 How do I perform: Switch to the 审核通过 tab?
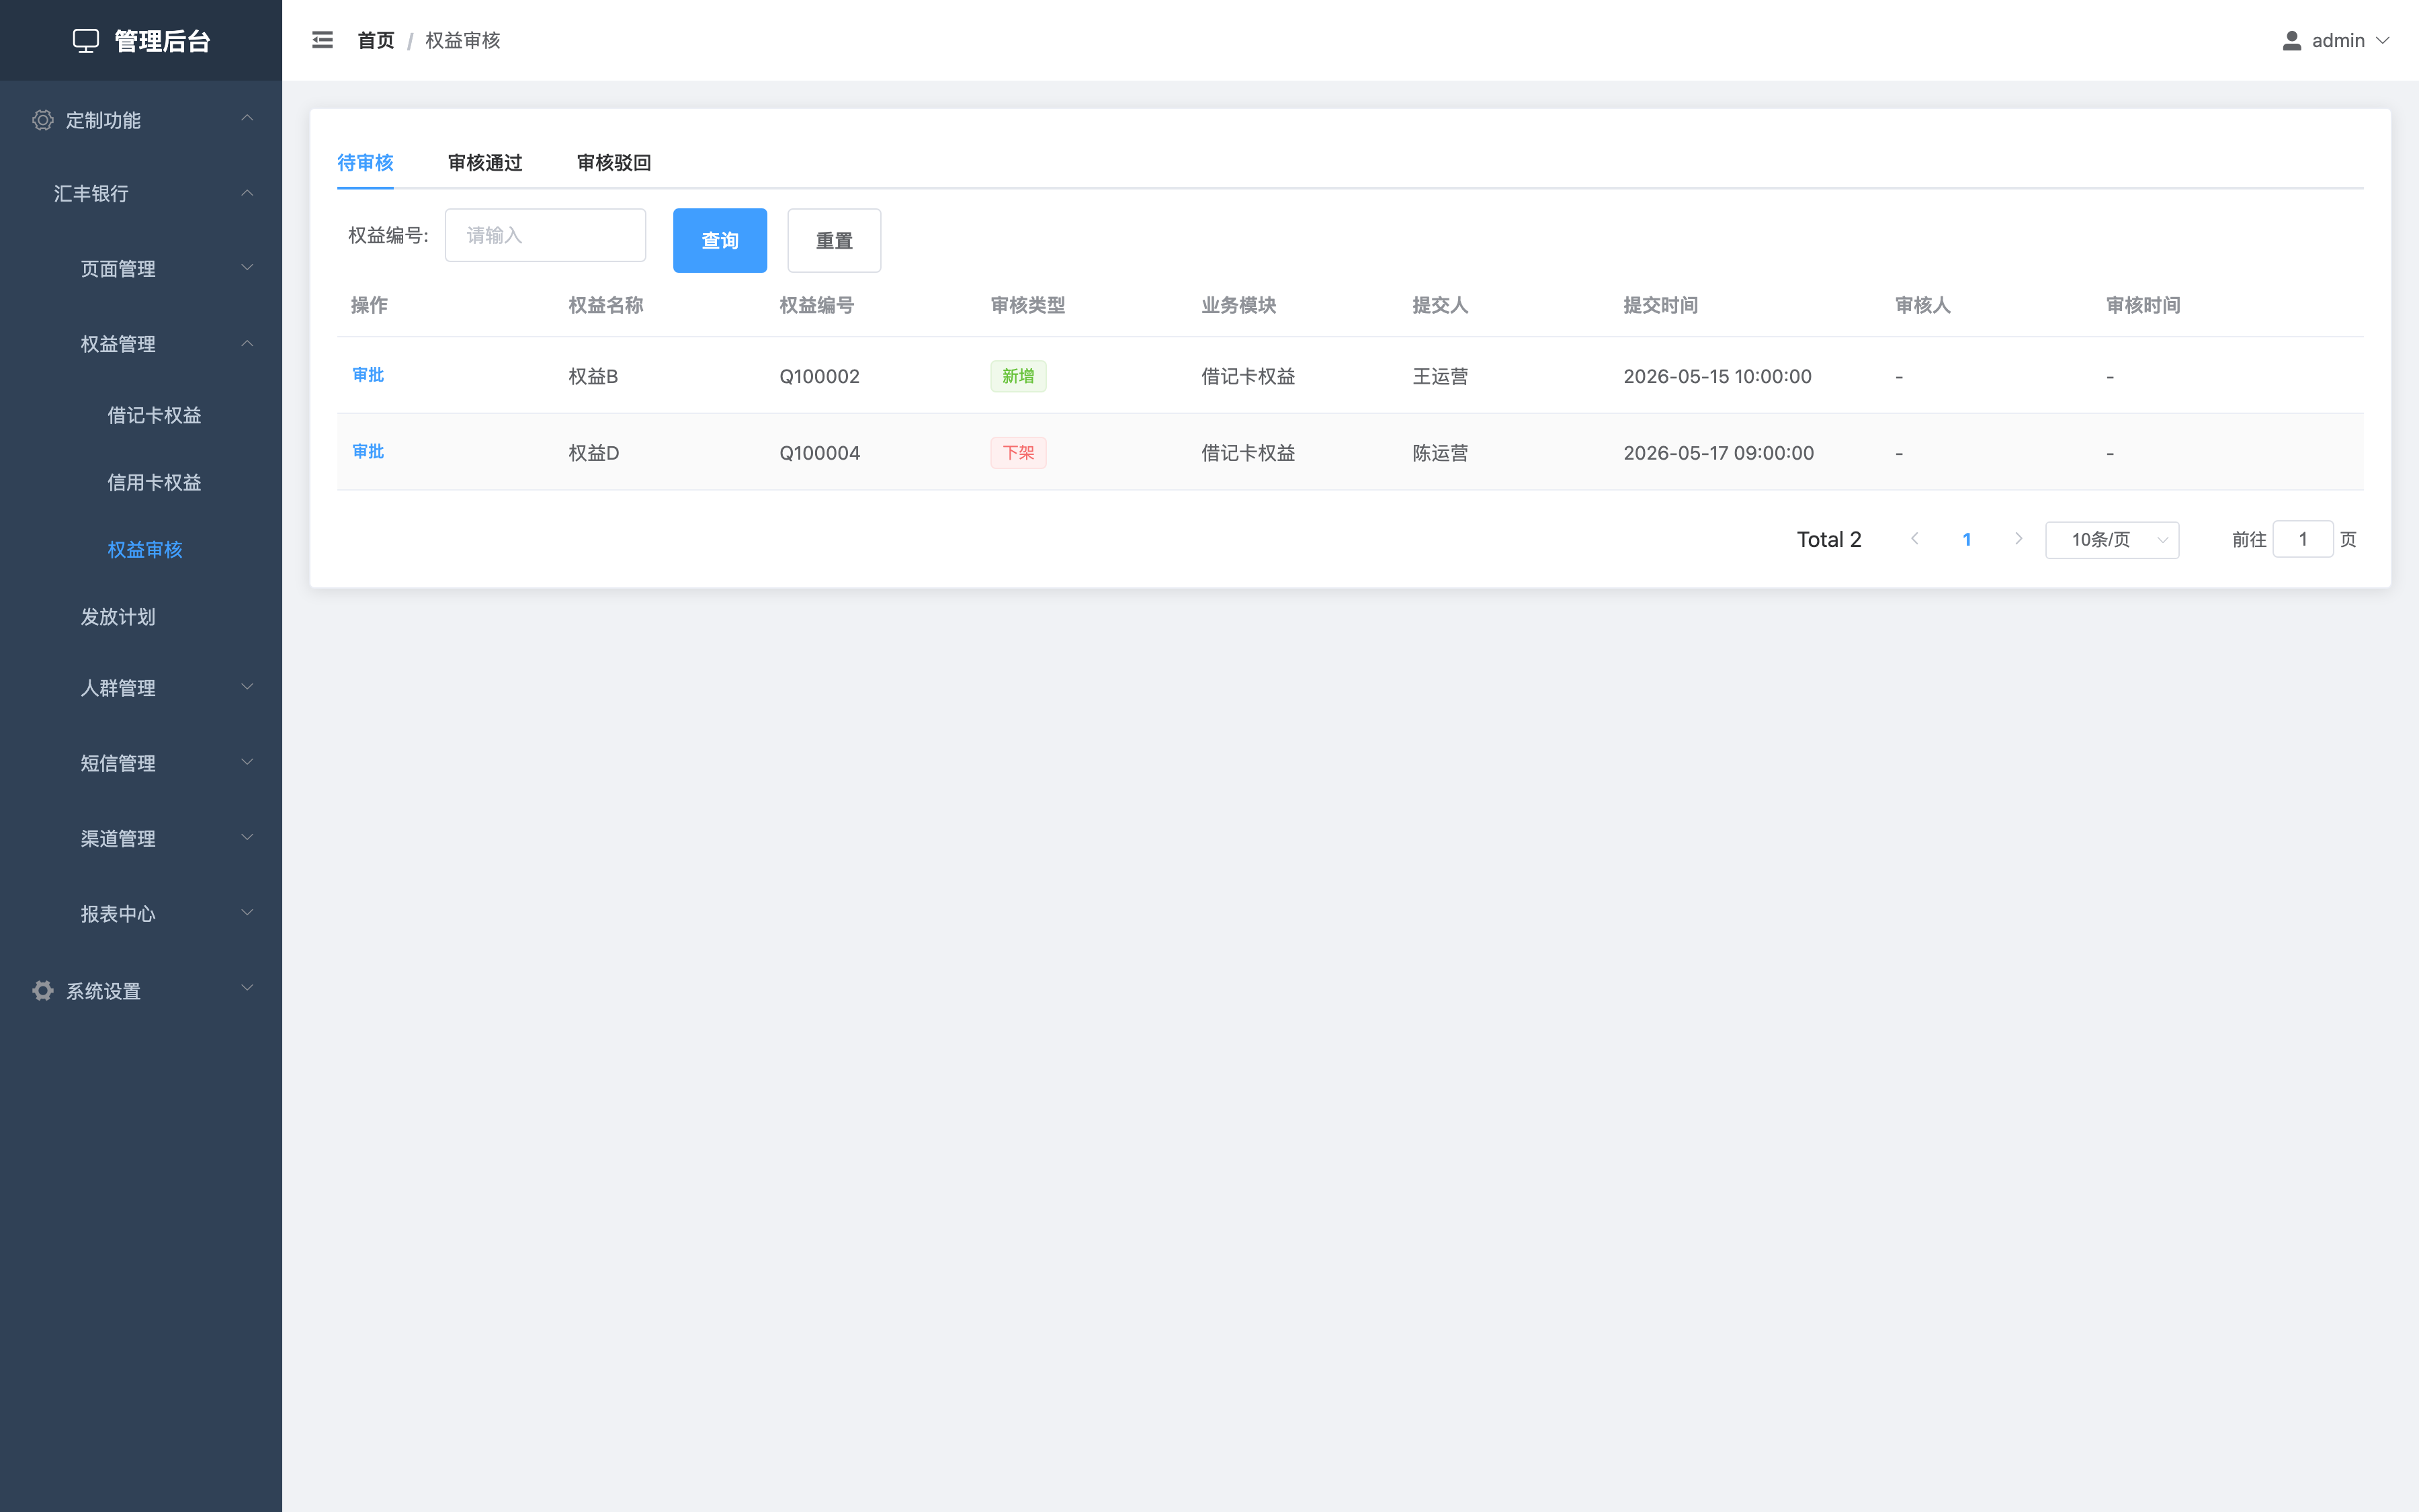pyautogui.click(x=484, y=162)
